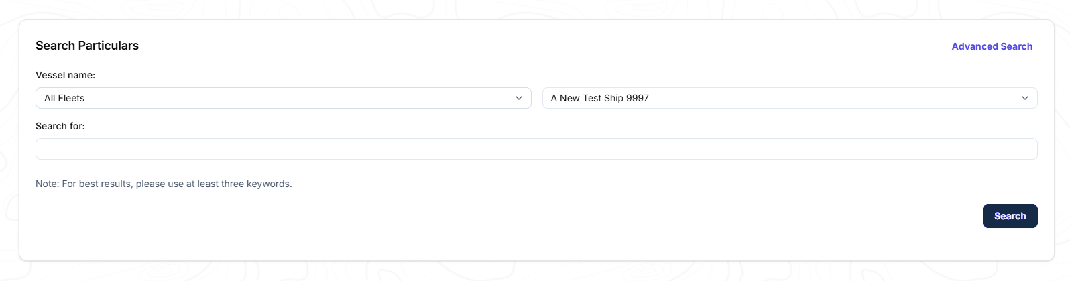Open the All Fleets dropdown
This screenshot has height=281, width=1070.
coord(283,98)
